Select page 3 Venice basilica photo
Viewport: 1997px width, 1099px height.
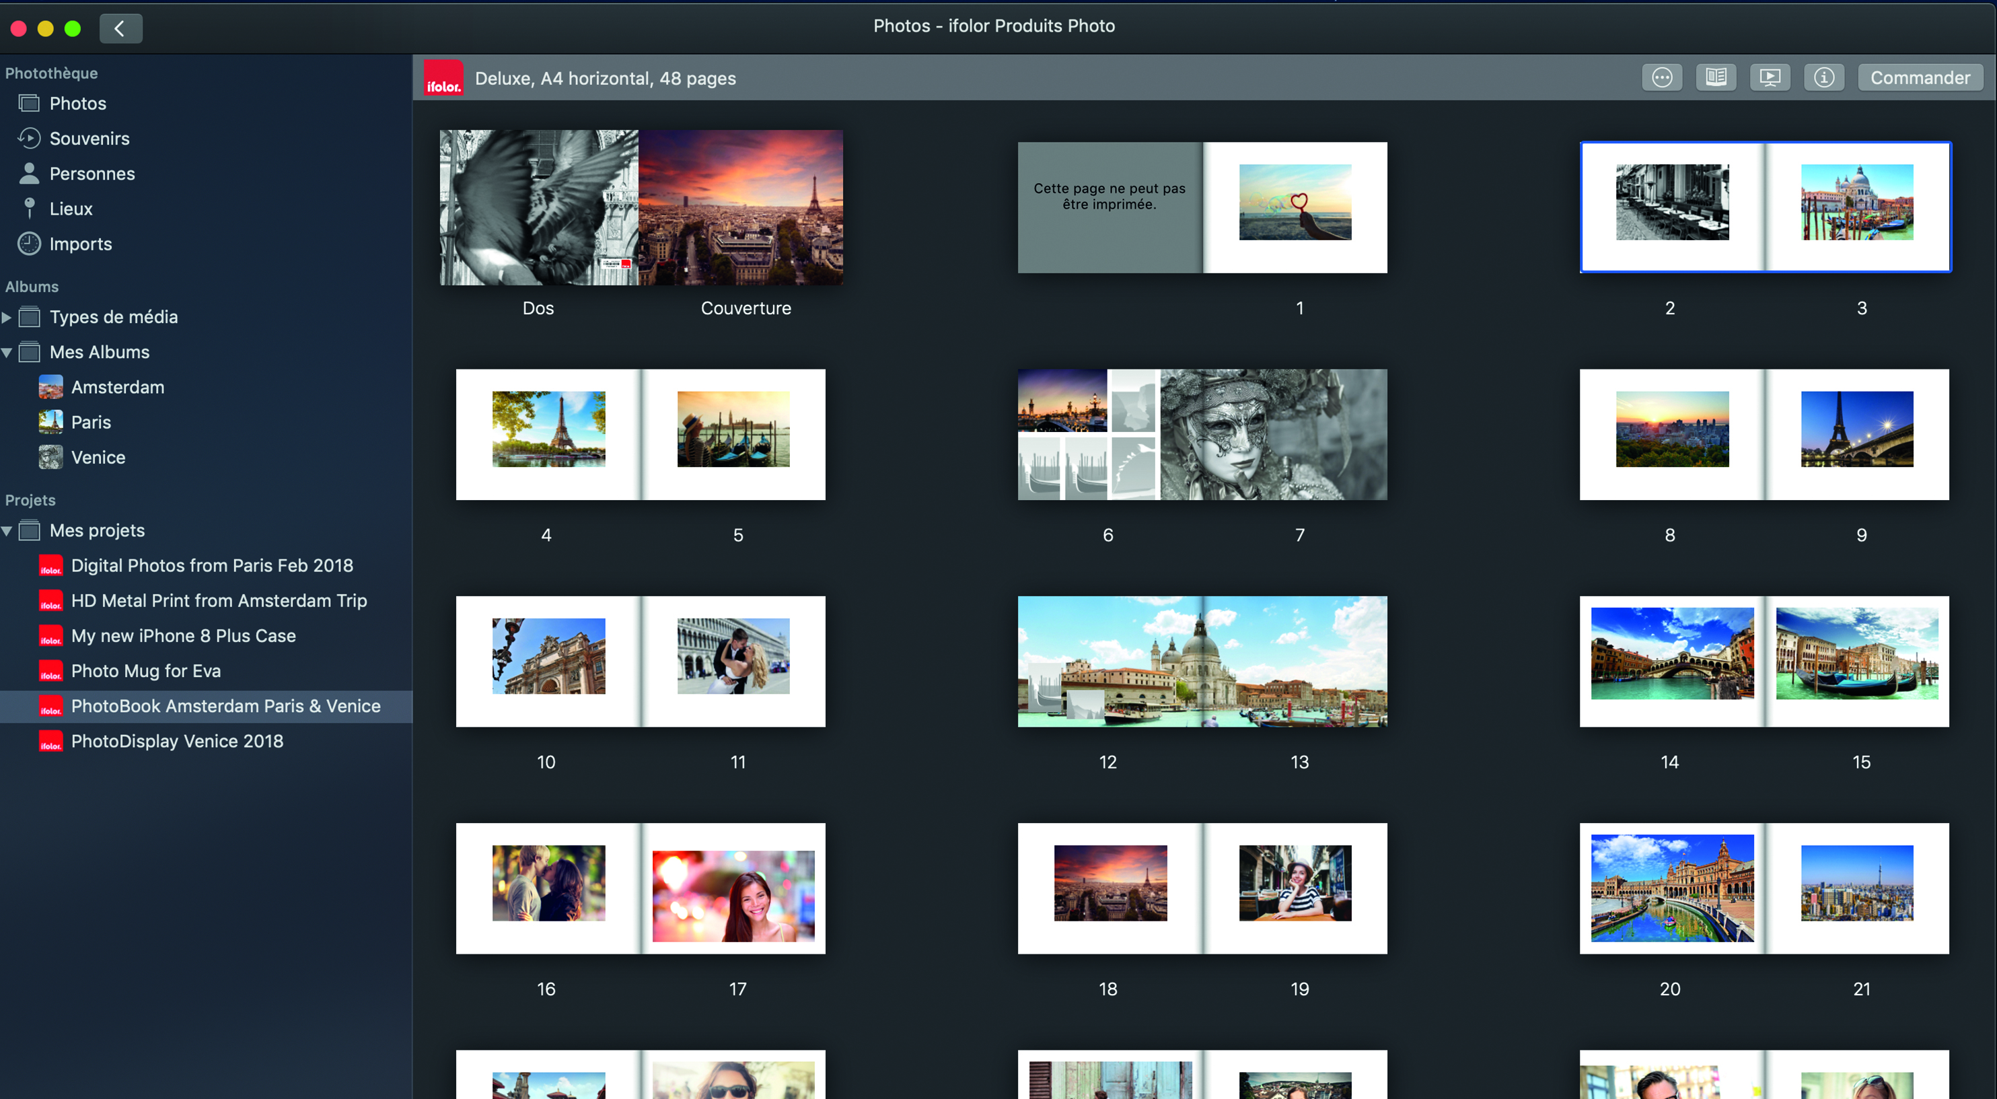click(x=1856, y=203)
